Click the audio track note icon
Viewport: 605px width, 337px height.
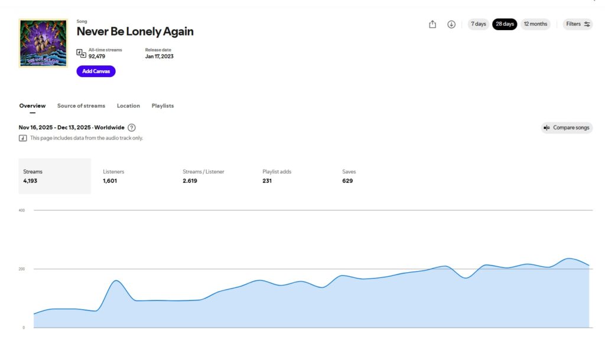point(23,138)
